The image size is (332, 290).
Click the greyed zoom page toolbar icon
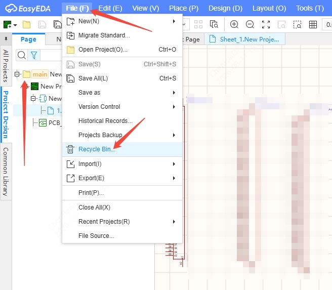tap(281, 25)
